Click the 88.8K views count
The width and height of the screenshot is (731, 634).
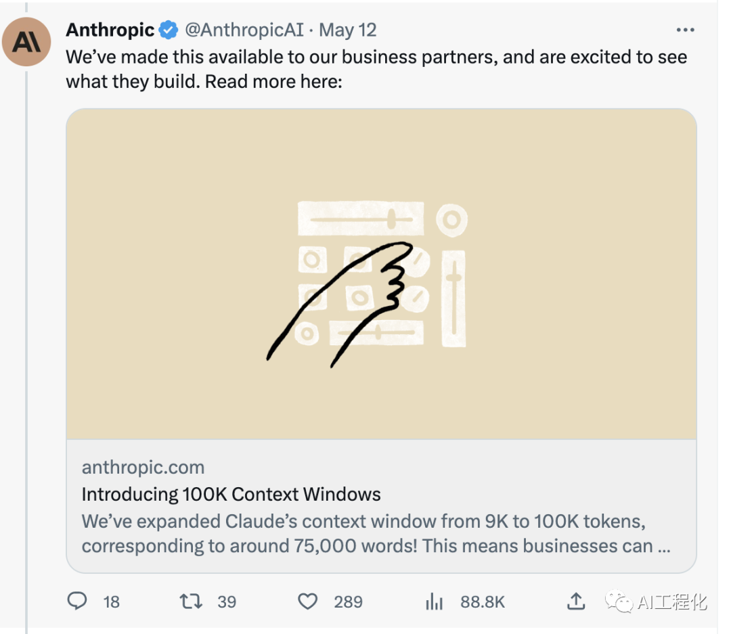[x=483, y=602]
